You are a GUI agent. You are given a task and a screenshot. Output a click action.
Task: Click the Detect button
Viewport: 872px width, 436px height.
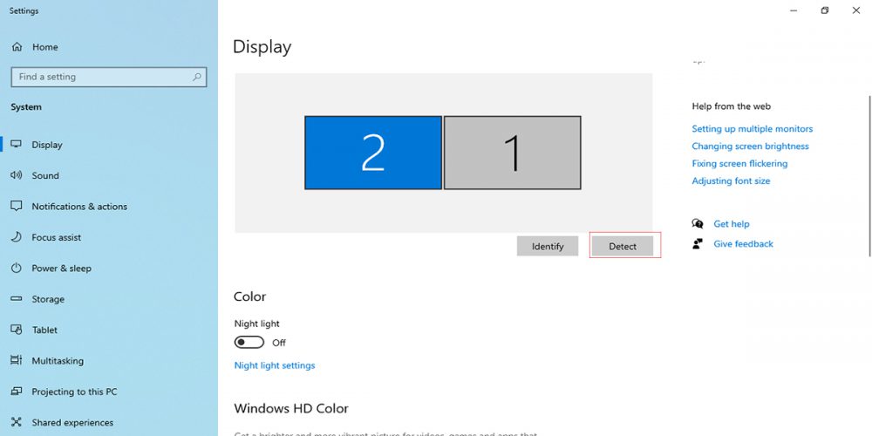pos(623,247)
